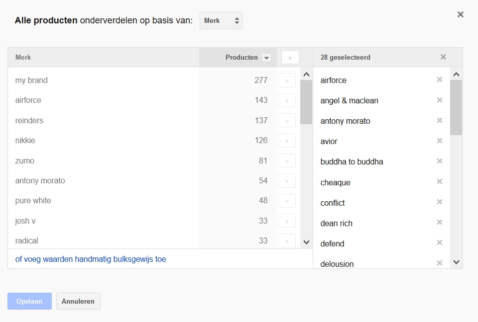
Task: Select the pure white brand name
Action: (x=33, y=201)
